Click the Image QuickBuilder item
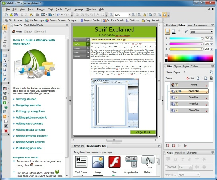Viewport: 217px width, 180px height. tap(98, 164)
